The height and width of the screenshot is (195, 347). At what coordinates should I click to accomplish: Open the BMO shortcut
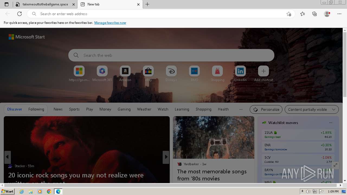point(194,74)
